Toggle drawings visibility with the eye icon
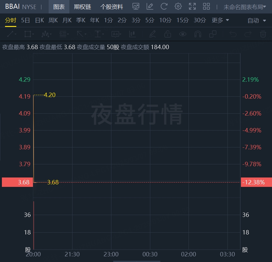This screenshot has height=262, width=272. 183,34
